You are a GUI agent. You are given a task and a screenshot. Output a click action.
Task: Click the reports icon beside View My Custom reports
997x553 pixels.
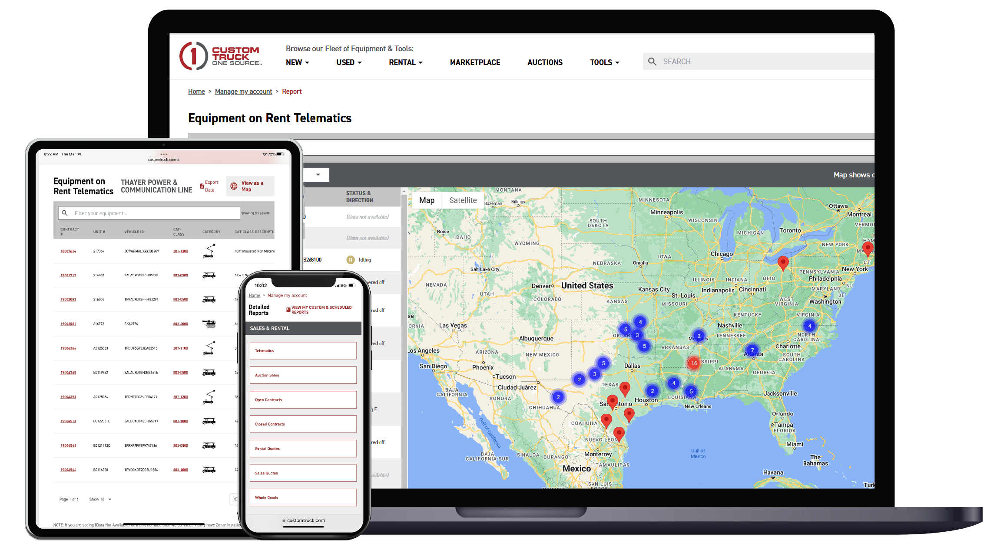coord(288,310)
